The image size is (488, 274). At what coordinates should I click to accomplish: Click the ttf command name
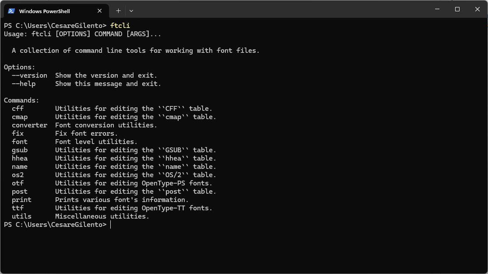pos(18,208)
